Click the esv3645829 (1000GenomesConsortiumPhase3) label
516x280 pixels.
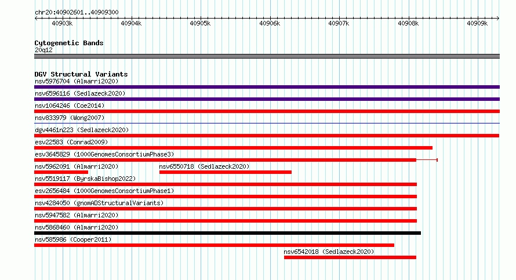104,154
